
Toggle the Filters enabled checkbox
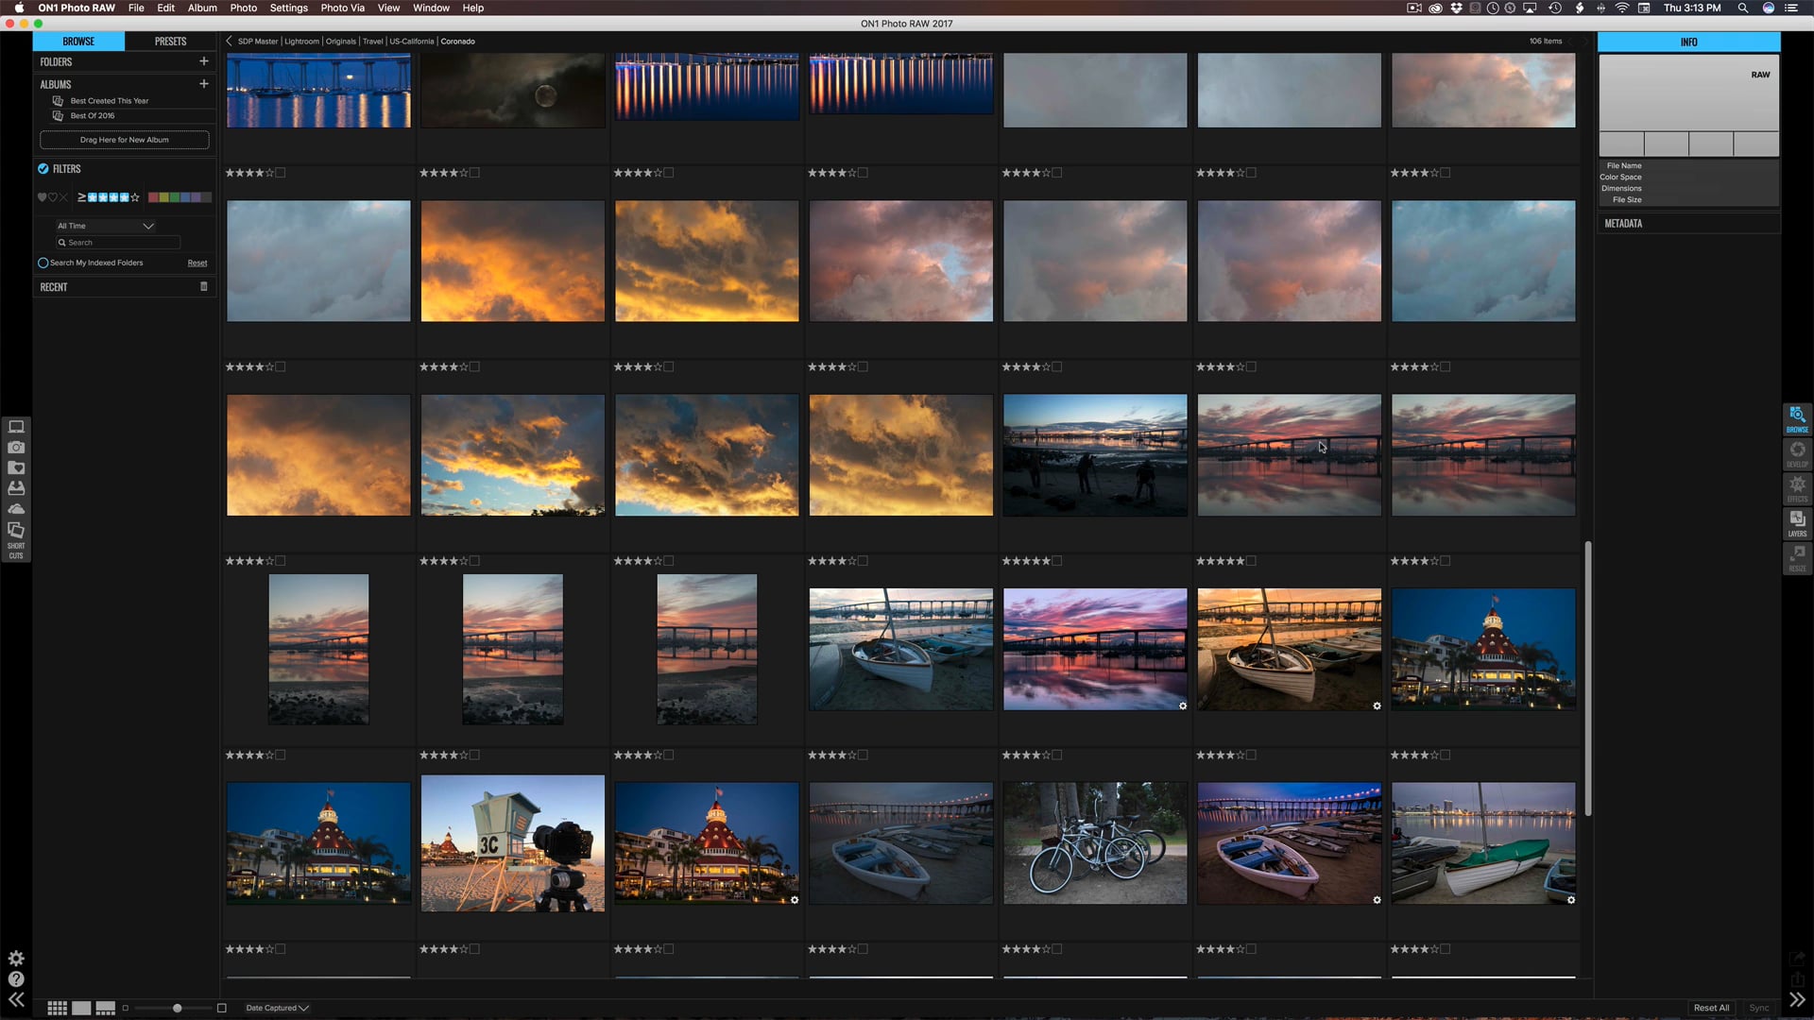click(43, 168)
